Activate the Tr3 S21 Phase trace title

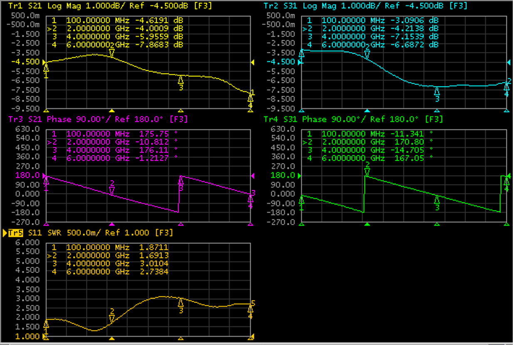click(x=98, y=119)
